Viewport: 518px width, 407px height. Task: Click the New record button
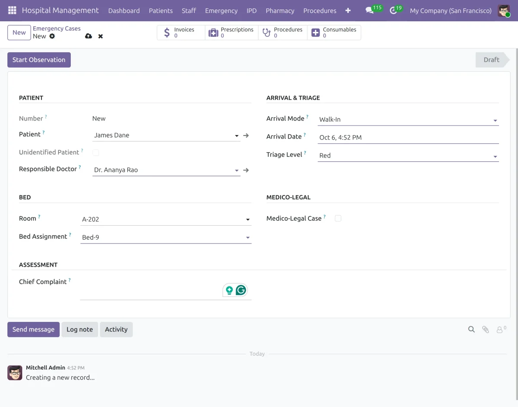click(19, 33)
